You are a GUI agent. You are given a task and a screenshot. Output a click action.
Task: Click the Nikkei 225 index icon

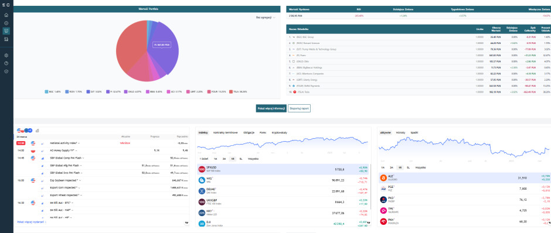click(202, 213)
